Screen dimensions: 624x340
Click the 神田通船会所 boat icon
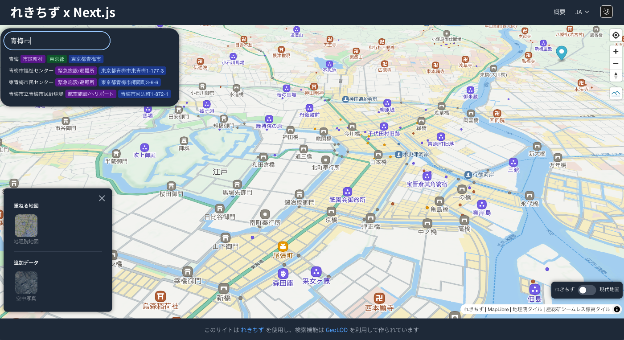coord(345,98)
